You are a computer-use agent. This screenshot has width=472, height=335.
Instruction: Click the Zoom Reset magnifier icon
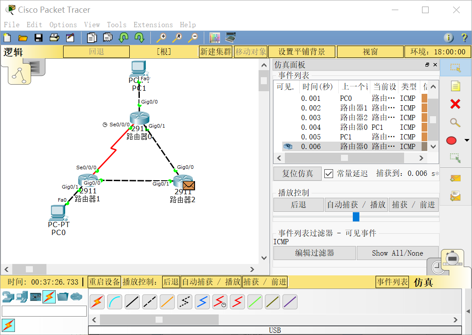177,38
